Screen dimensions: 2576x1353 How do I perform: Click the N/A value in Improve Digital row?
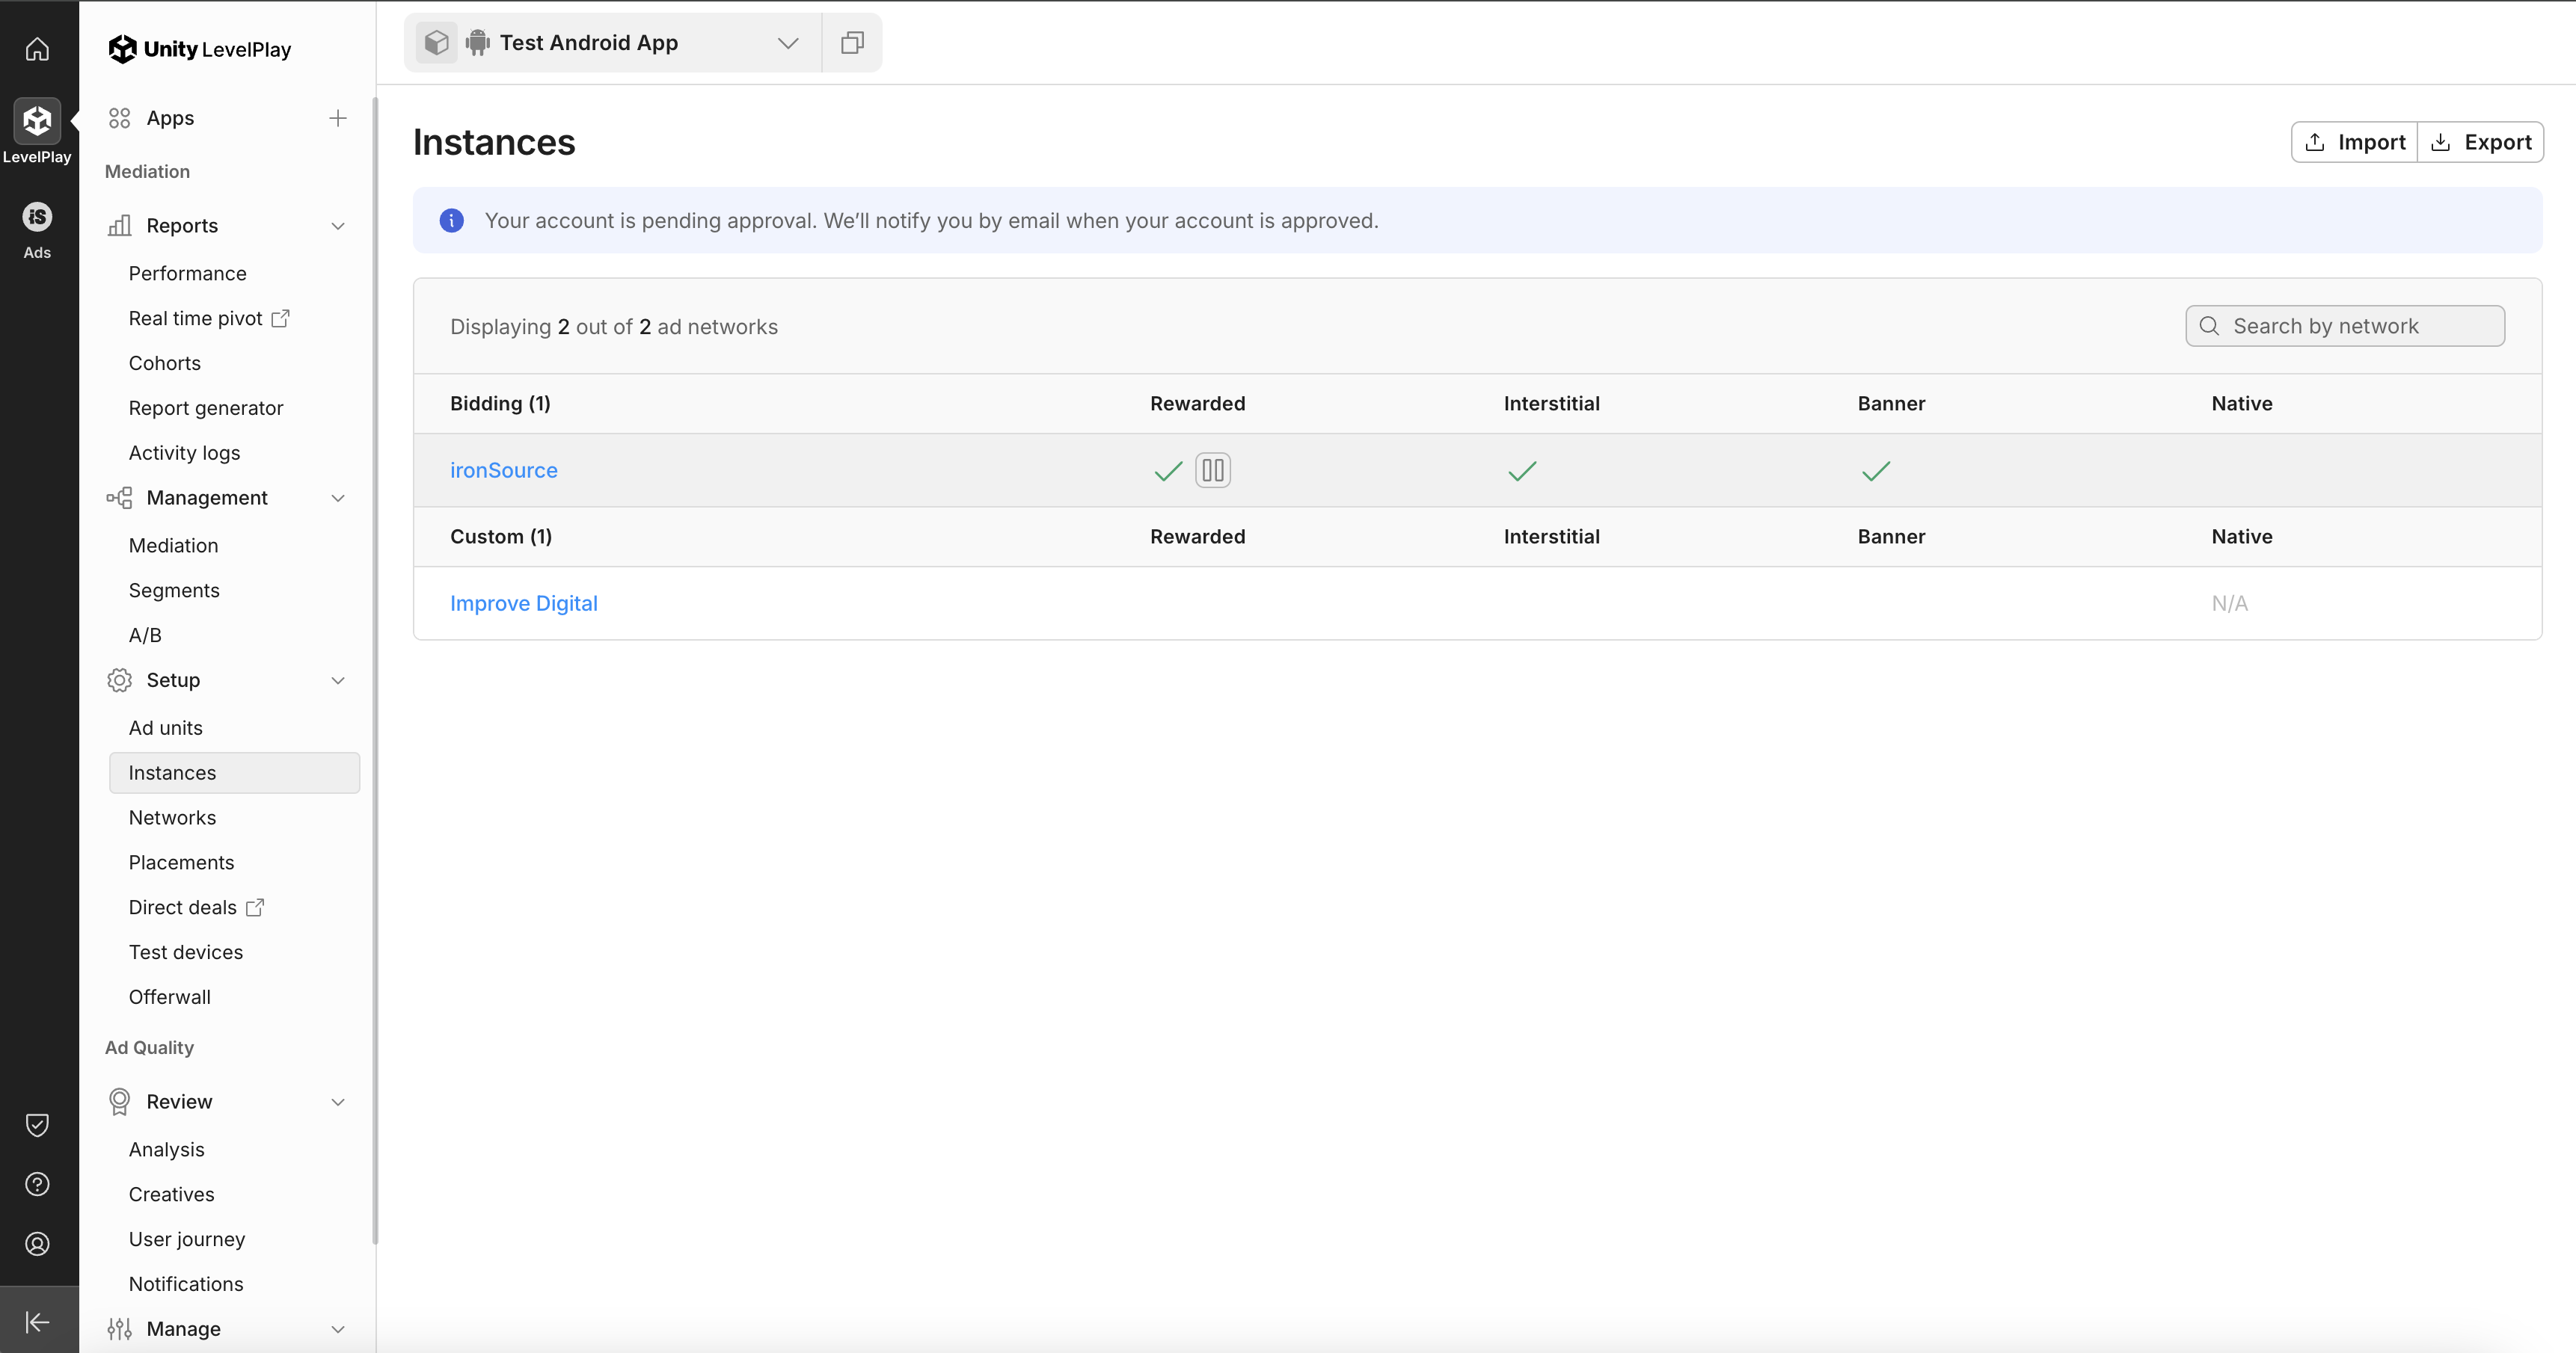(x=2229, y=603)
